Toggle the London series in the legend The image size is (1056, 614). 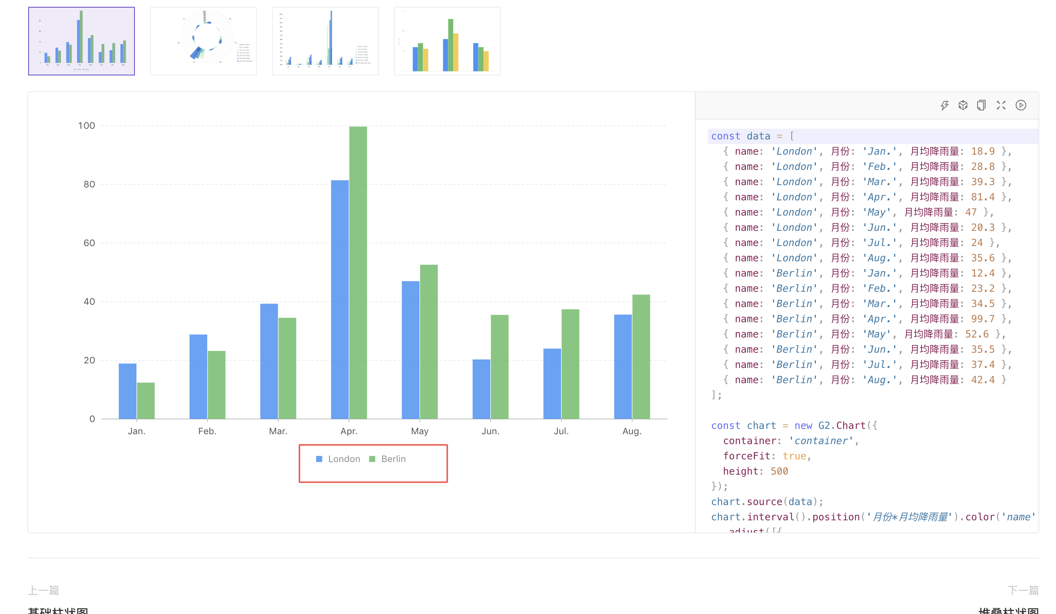pos(344,459)
